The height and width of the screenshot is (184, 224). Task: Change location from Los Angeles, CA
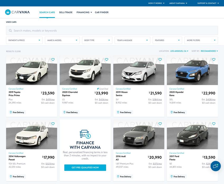tap(179, 51)
